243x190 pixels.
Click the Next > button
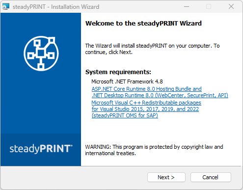166,177
